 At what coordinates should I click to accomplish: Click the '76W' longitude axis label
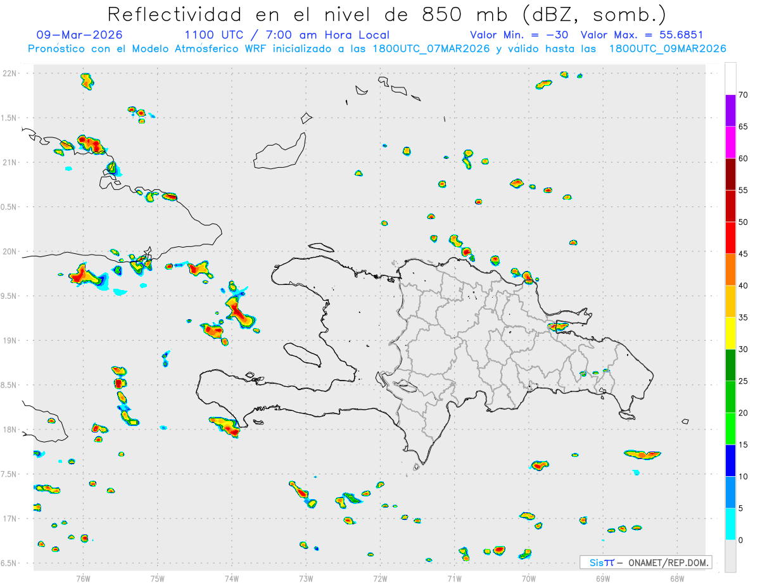click(x=83, y=578)
